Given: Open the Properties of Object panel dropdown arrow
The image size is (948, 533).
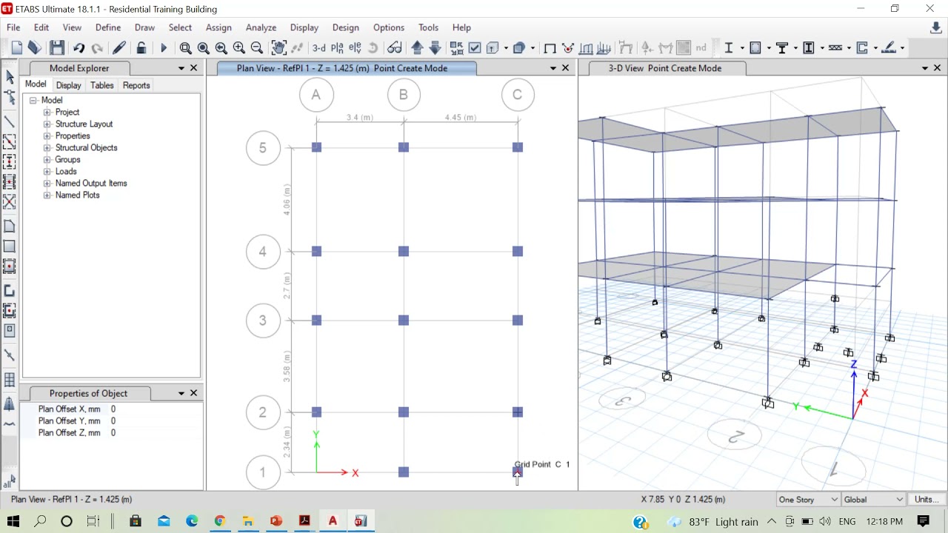Looking at the screenshot, I should coord(181,393).
